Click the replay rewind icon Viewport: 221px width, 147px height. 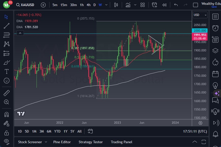point(164,5)
